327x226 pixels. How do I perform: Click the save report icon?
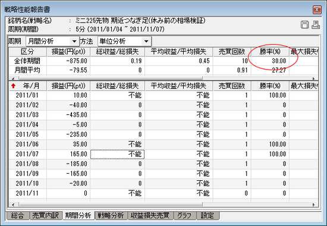(x=304, y=25)
